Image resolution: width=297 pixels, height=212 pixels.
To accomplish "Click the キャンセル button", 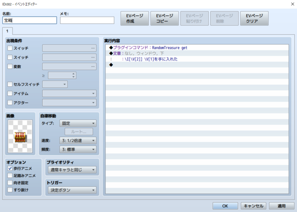I will click(x=253, y=206).
